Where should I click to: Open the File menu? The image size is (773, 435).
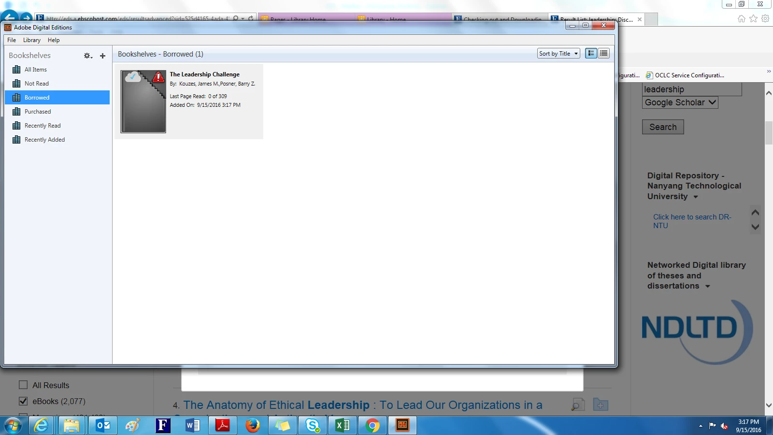coord(12,40)
